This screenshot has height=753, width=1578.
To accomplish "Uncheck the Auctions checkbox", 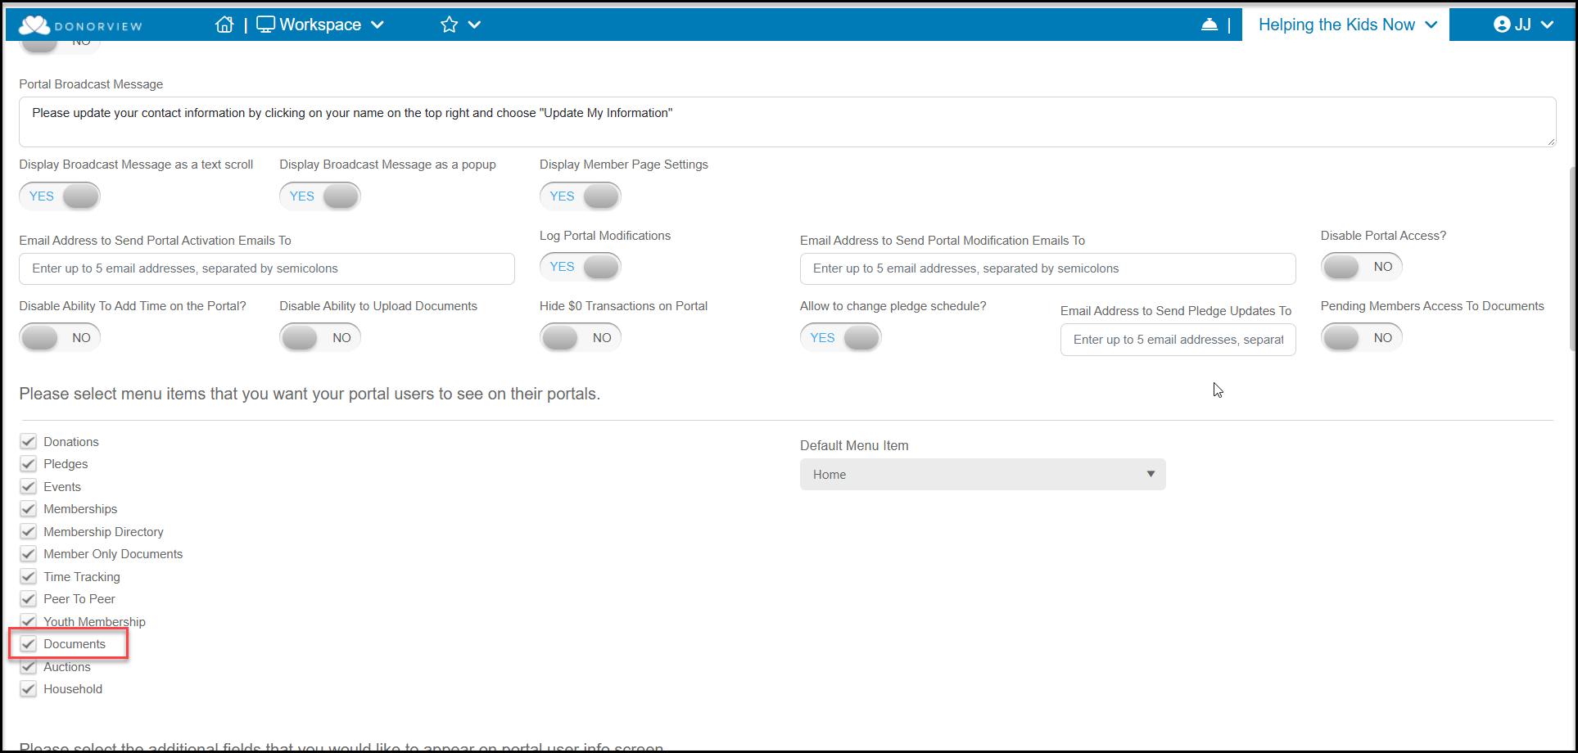I will click(x=29, y=667).
